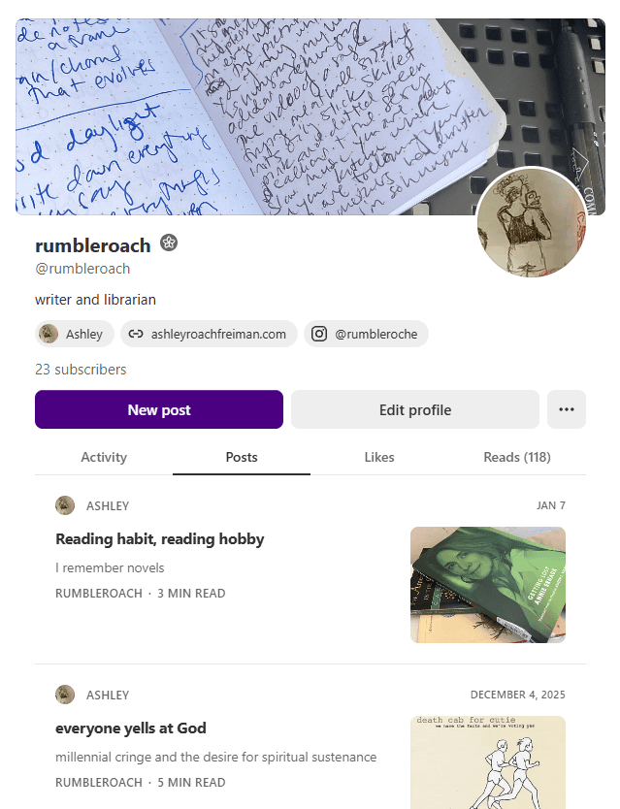The image size is (620, 809).
Task: Click the link icon beside ashleyroachfreiman.com
Action: coord(136,334)
